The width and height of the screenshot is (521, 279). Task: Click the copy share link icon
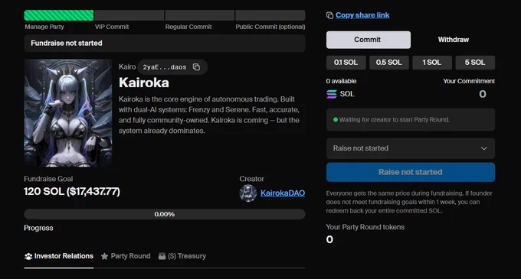click(329, 15)
